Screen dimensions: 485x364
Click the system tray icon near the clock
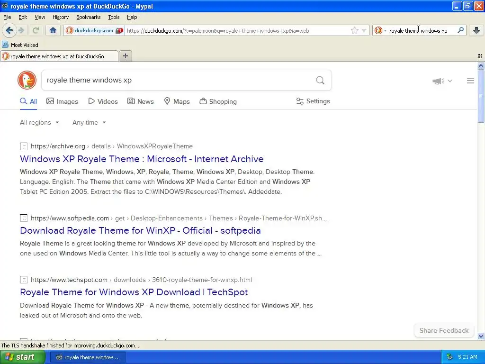tap(449, 357)
